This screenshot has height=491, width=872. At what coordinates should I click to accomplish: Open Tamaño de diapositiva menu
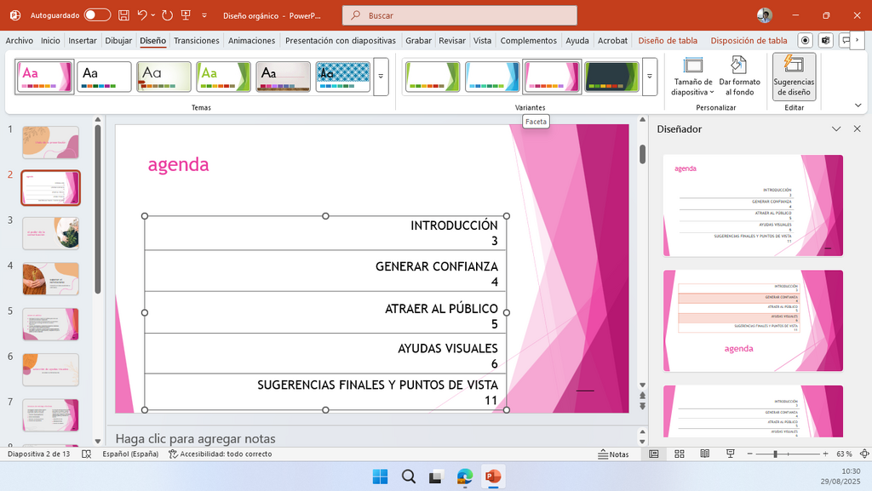[692, 77]
